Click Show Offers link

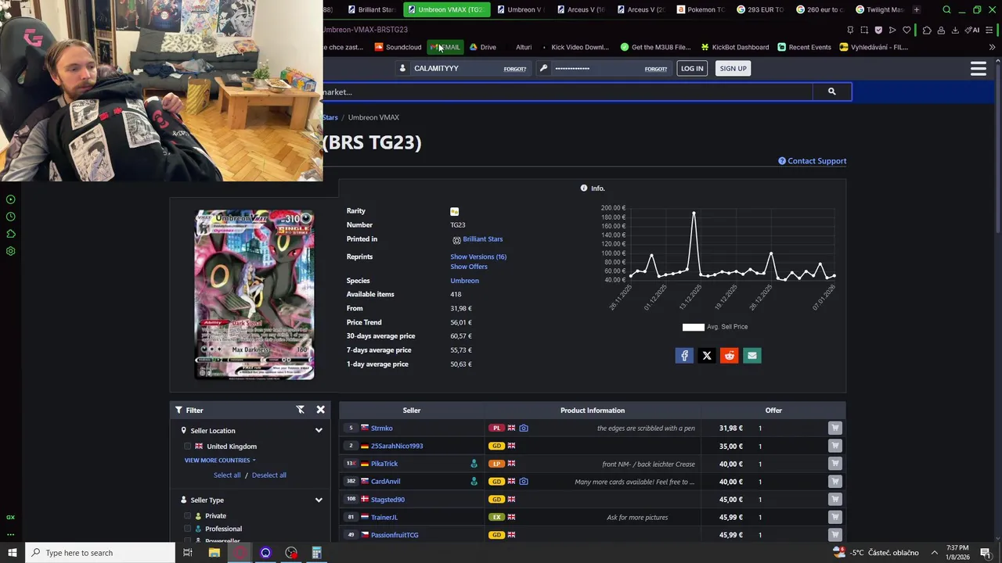point(469,267)
